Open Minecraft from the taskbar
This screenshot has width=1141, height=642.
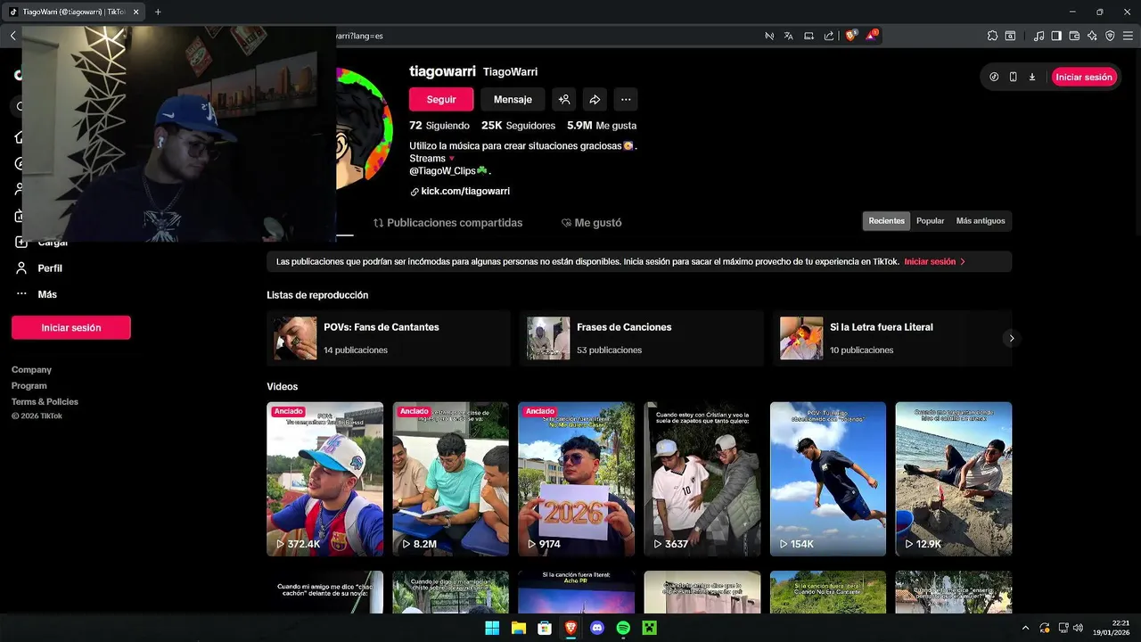pos(650,628)
